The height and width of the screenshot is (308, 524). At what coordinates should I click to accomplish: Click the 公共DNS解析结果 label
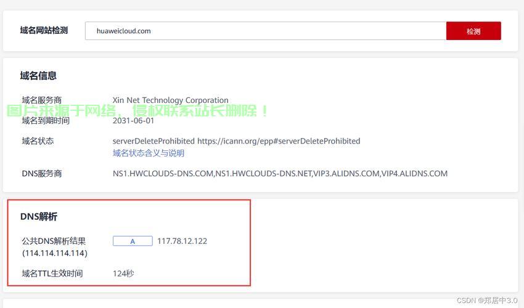click(x=54, y=241)
